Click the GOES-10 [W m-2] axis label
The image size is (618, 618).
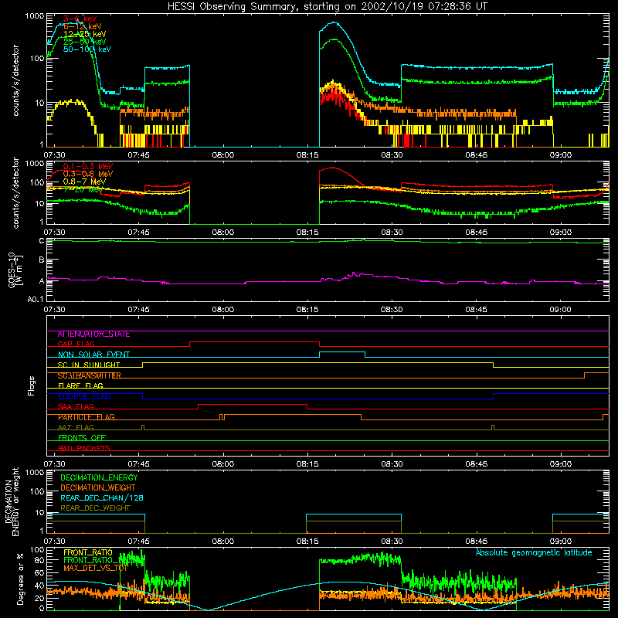coord(15,270)
